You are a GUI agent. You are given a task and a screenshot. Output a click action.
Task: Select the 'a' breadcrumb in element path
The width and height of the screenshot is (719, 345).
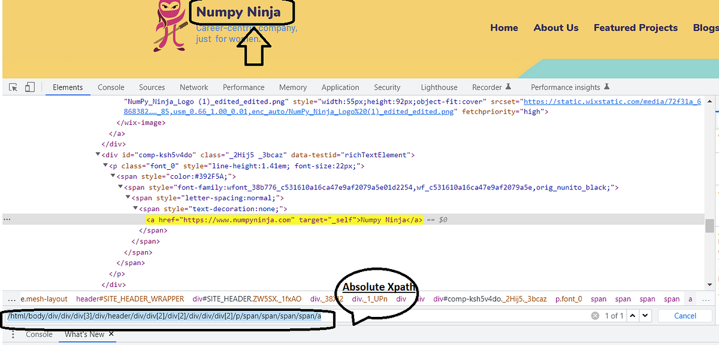point(691,299)
